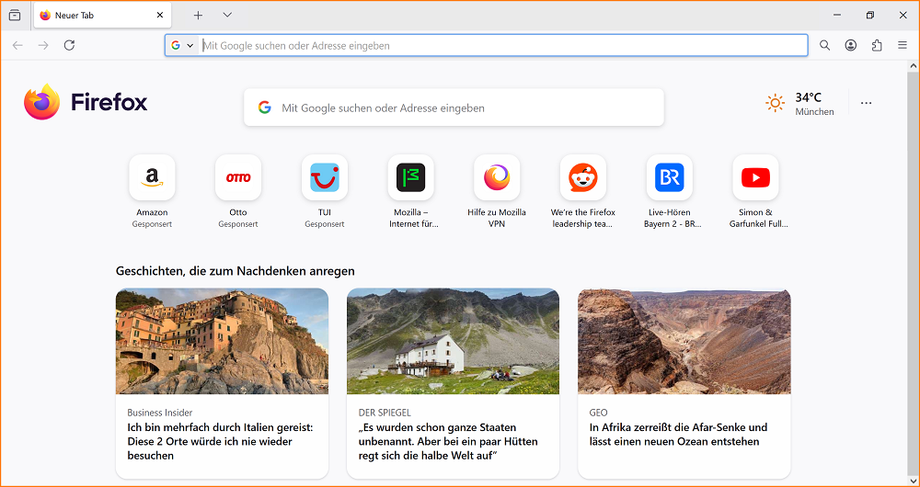Open the hamburger application menu

click(x=903, y=45)
